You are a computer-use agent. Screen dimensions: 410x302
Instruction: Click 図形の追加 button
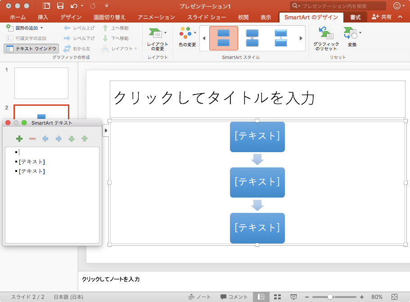pyautogui.click(x=22, y=28)
